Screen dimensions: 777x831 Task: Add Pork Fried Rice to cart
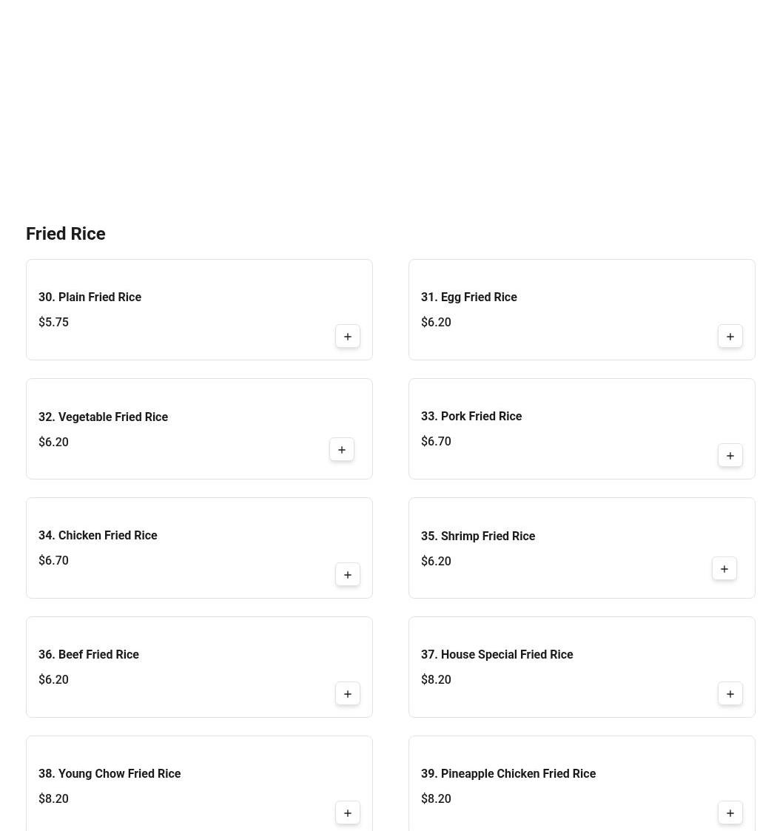coord(730,456)
